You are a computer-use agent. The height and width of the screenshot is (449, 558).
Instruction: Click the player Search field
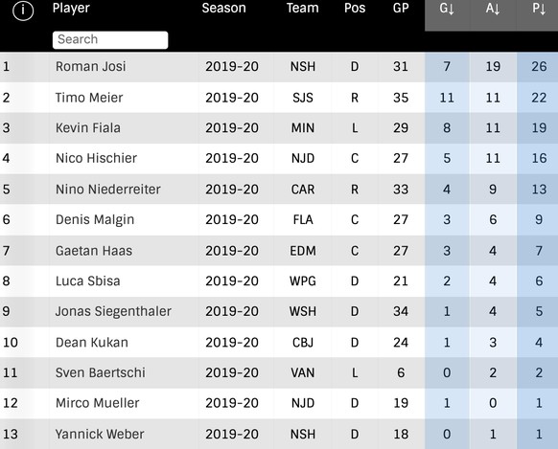pos(110,40)
